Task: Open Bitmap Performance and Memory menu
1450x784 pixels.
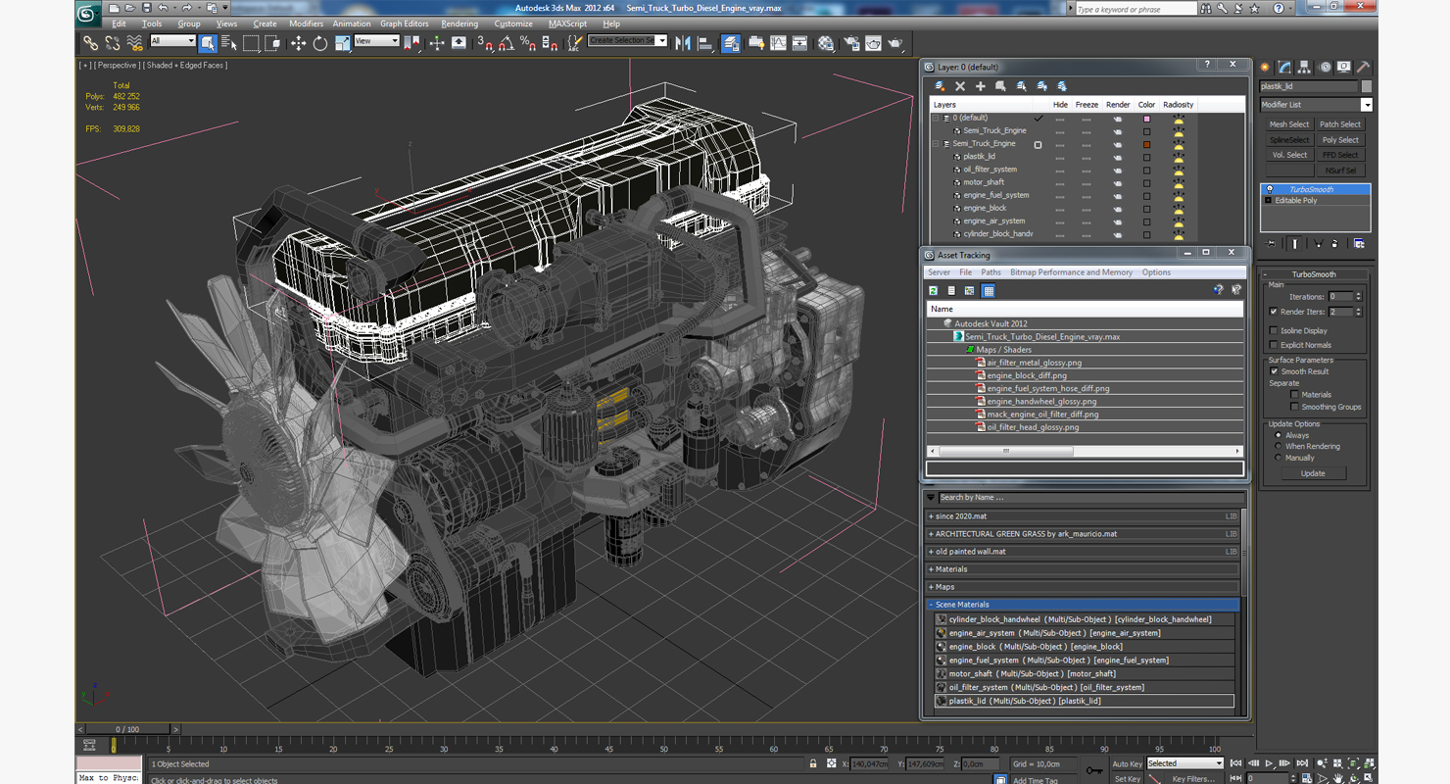Action: tap(1071, 272)
